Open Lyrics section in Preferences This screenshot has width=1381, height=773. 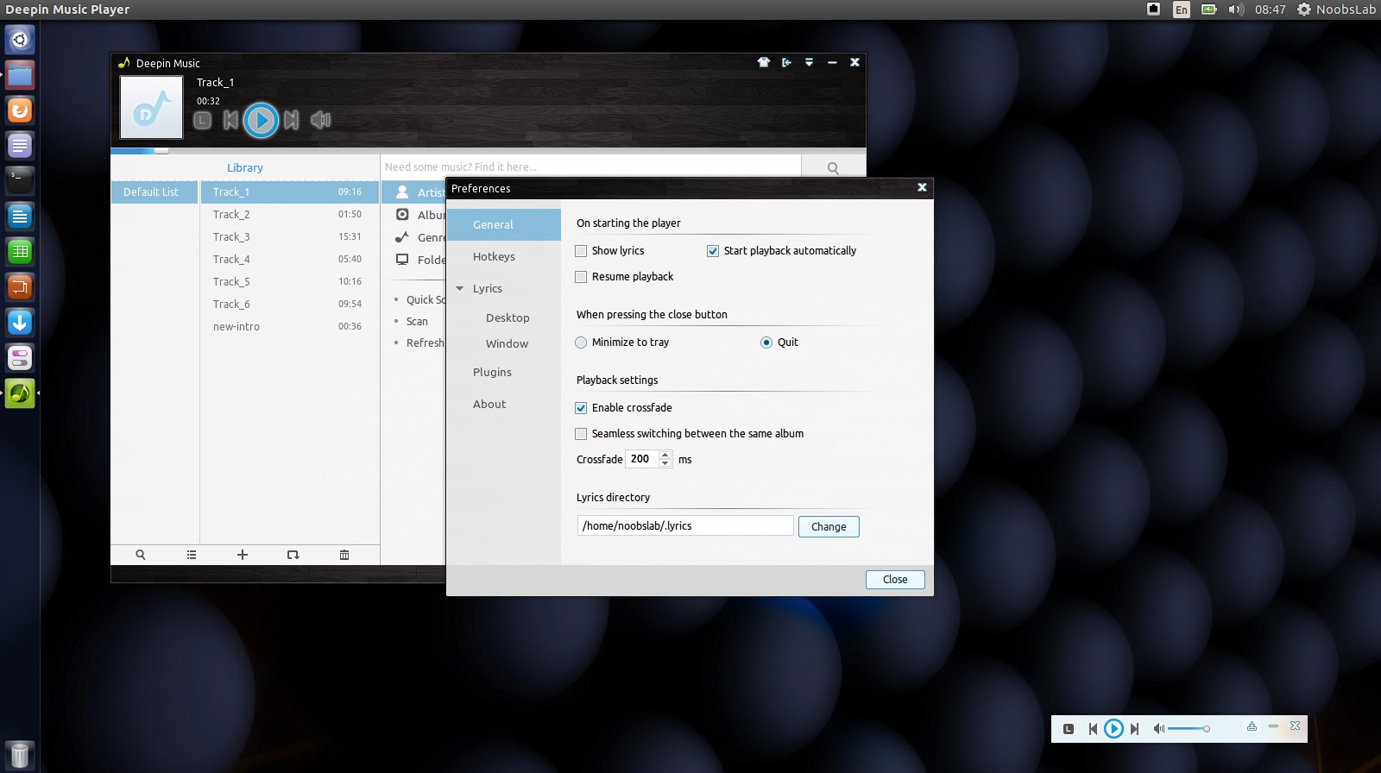[488, 288]
